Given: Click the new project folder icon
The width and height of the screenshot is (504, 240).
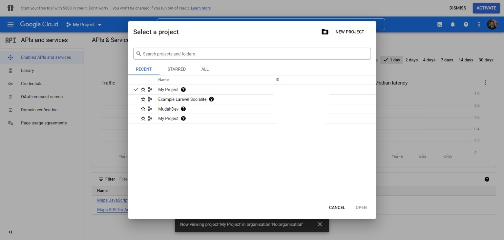Looking at the screenshot, I should pos(325,32).
